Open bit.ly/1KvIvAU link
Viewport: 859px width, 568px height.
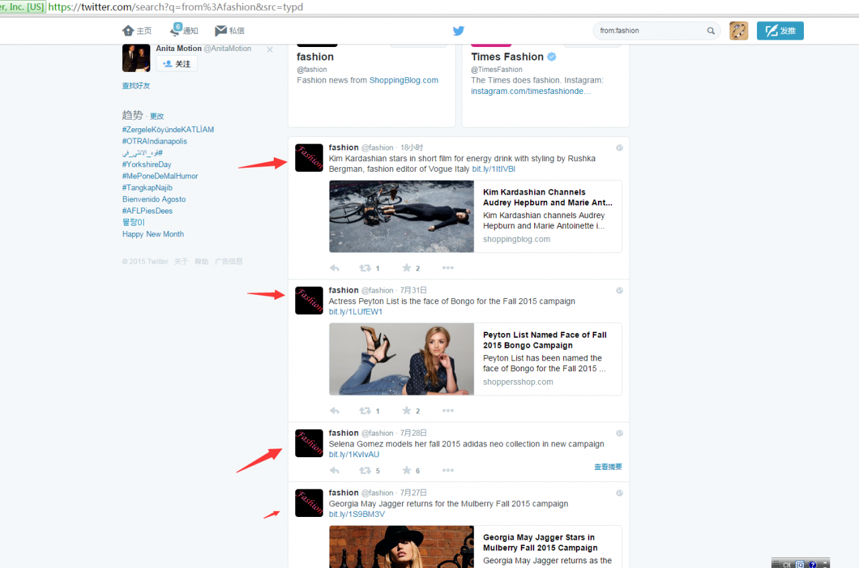pyautogui.click(x=354, y=455)
